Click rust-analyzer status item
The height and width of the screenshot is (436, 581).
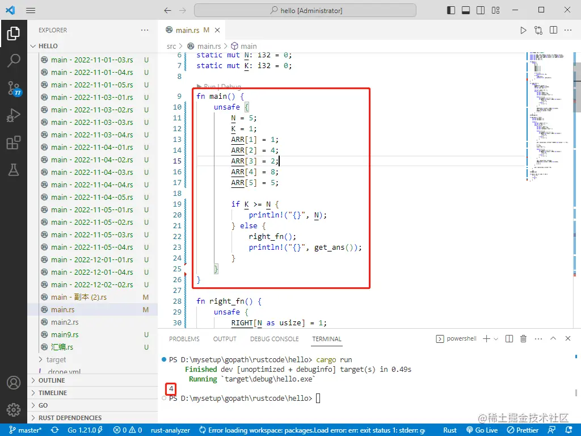[170, 430]
